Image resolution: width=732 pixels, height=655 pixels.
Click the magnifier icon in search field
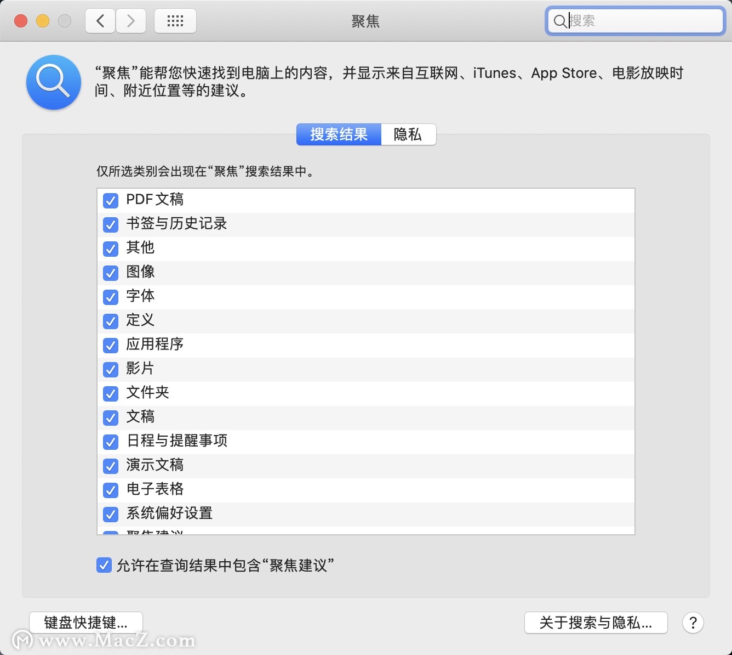[x=560, y=21]
